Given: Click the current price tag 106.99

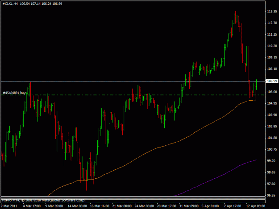Looking at the screenshot, I should coord(272,81).
